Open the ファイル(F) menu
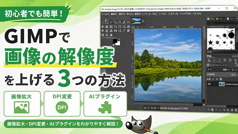 click(x=105, y=14)
